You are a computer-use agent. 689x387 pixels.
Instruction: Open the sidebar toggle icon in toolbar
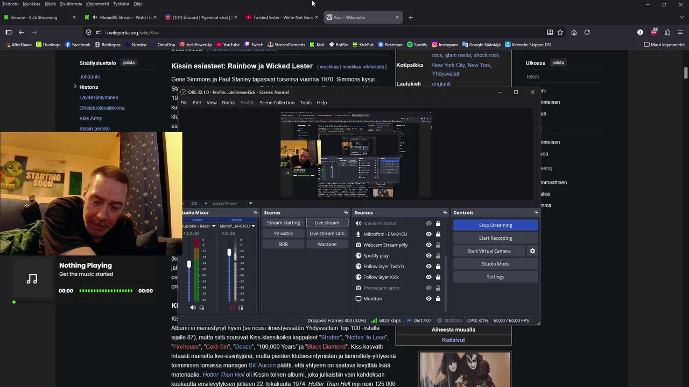click(x=9, y=32)
